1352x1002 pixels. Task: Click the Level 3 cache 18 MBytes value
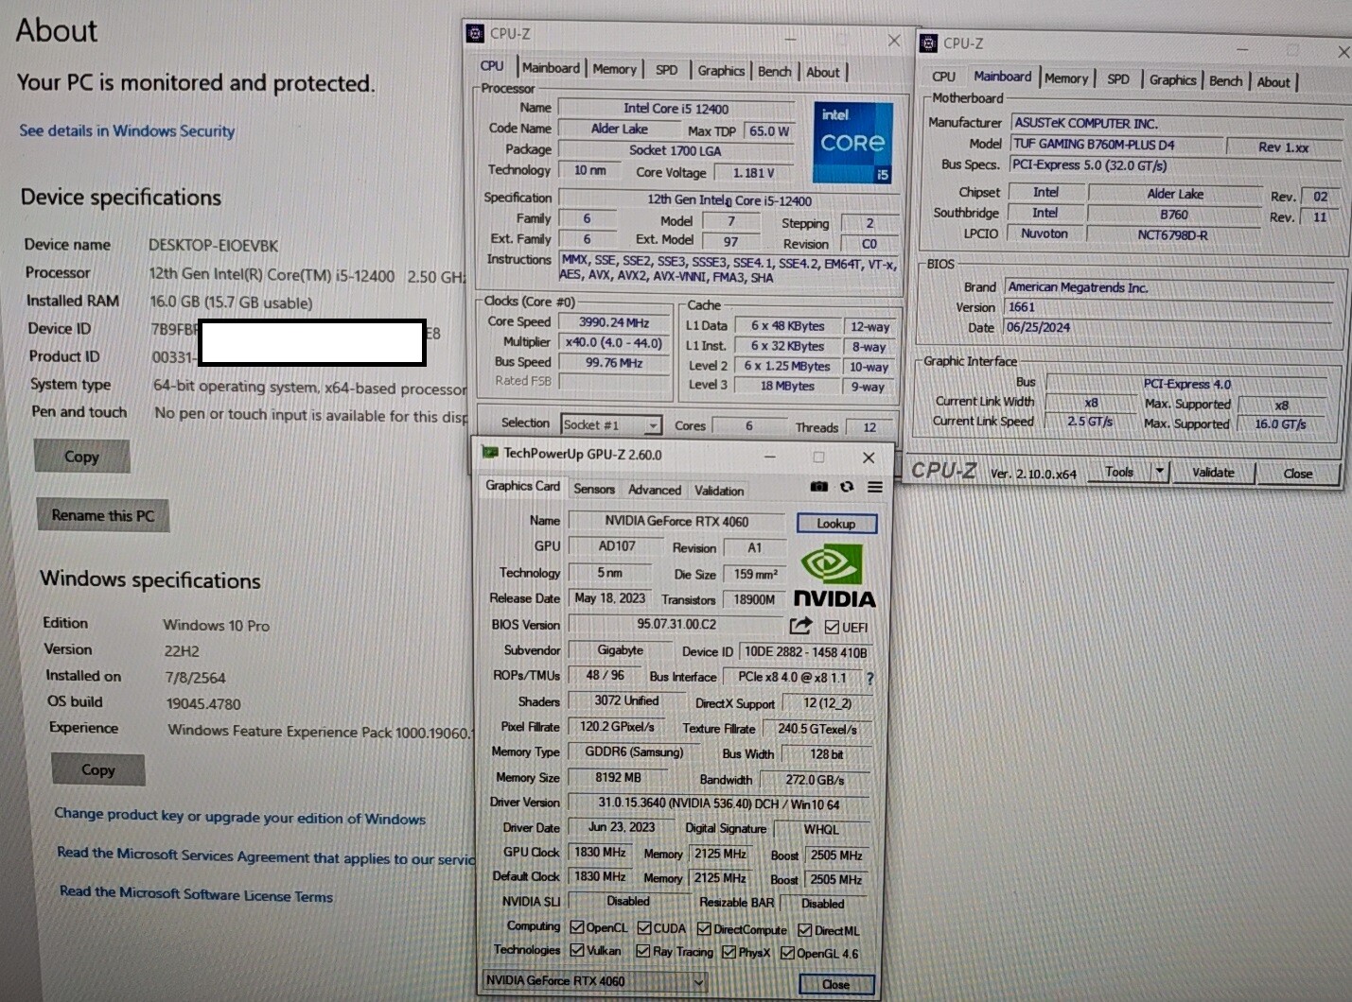(x=787, y=386)
